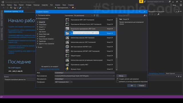Viewport: 183px width, 103px height.
Task: Click the WCF service application gear icon
Action: [67, 65]
